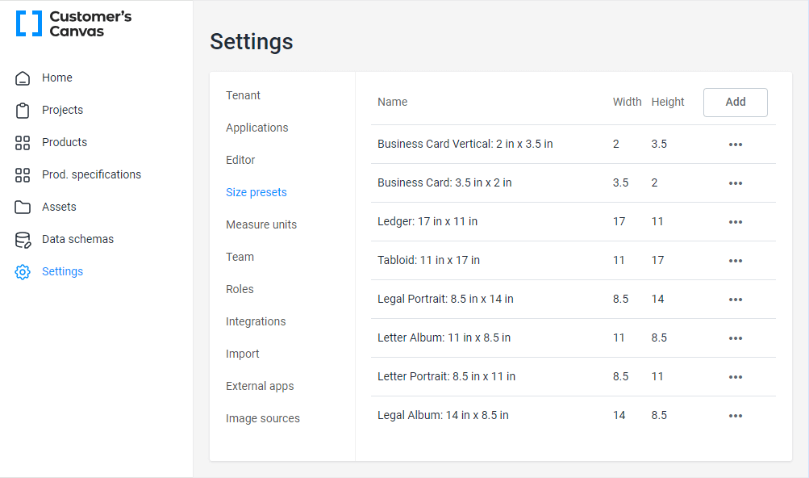Open the Integrations settings section

256,321
